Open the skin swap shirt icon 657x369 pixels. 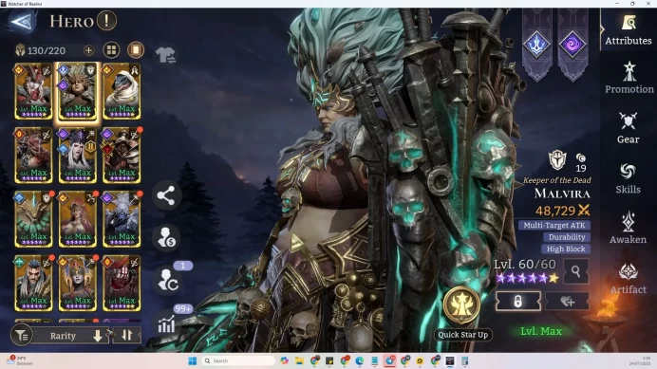(165, 55)
